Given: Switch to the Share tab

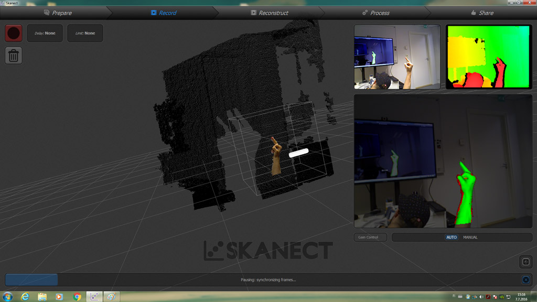Looking at the screenshot, I should pyautogui.click(x=482, y=13).
